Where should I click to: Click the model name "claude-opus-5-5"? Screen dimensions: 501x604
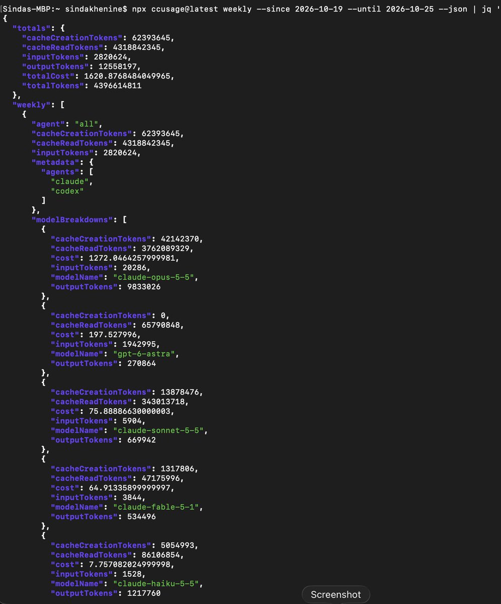pyautogui.click(x=153, y=277)
